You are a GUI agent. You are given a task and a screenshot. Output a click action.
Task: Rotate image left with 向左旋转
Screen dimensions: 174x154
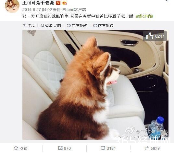77,26
